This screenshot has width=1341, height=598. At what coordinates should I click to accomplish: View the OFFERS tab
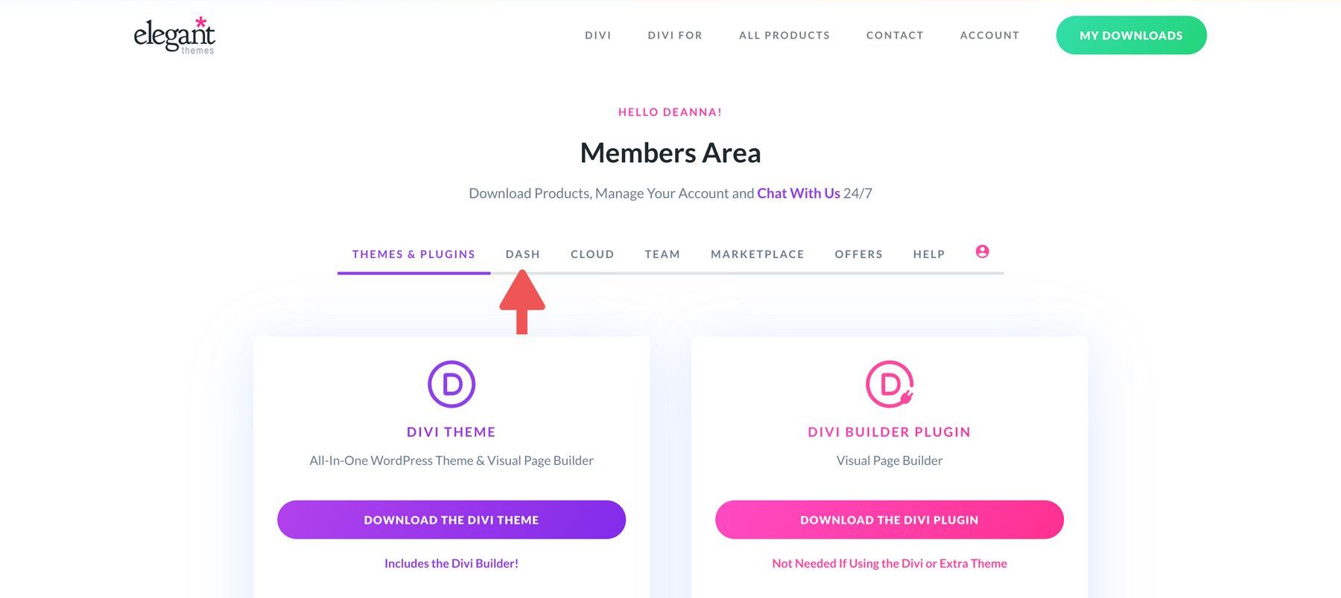pos(858,254)
